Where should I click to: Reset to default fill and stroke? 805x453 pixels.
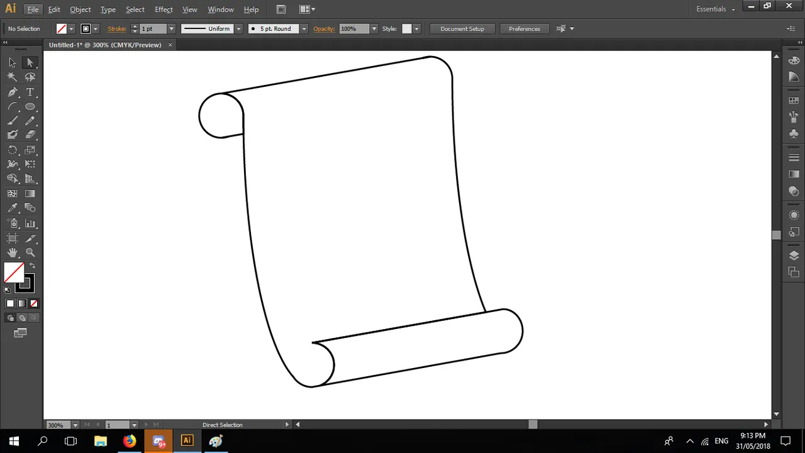point(7,290)
